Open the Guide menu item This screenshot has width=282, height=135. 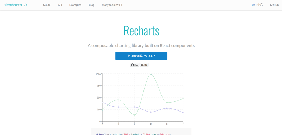tap(47, 5)
